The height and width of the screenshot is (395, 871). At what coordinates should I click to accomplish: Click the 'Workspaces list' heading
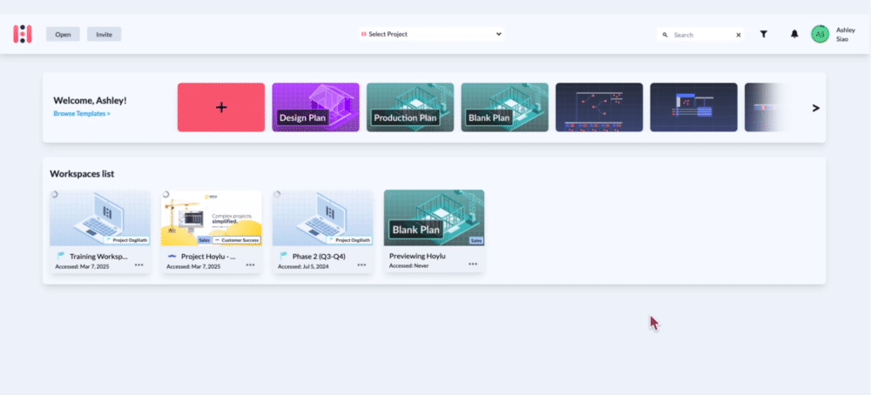coord(82,174)
